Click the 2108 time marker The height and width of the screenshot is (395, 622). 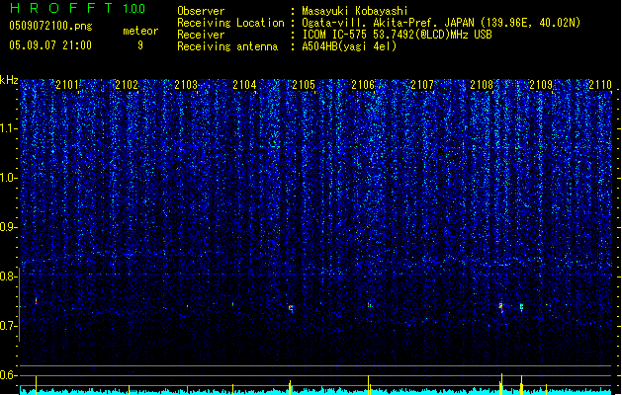482,84
